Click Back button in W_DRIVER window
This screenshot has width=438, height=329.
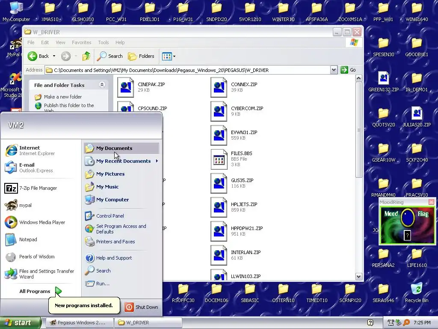38,56
